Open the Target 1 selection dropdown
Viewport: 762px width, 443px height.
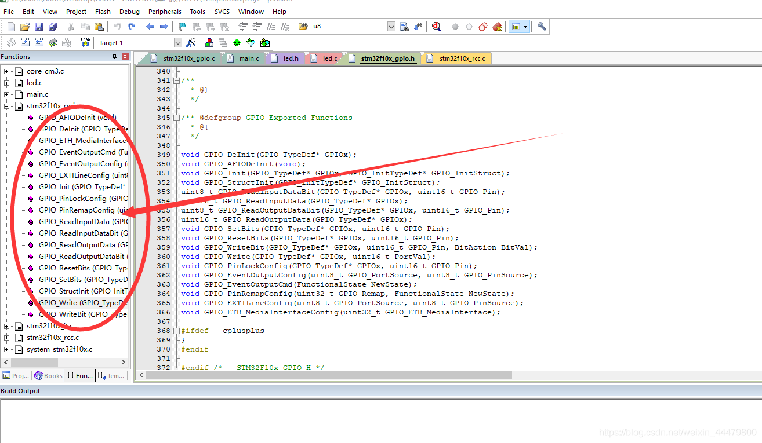177,43
